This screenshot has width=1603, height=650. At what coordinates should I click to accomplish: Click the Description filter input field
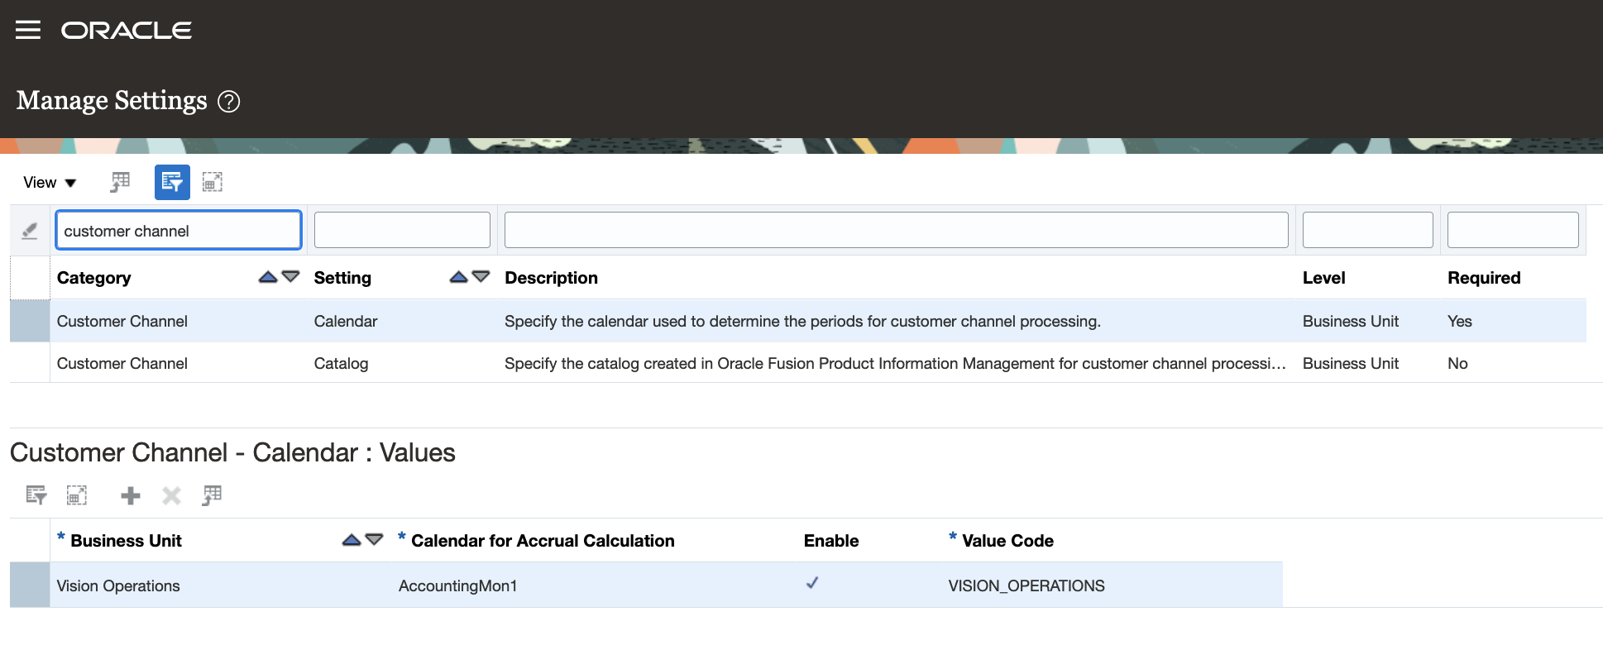(896, 230)
